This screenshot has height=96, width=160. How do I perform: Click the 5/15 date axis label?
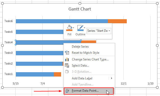point(16,83)
